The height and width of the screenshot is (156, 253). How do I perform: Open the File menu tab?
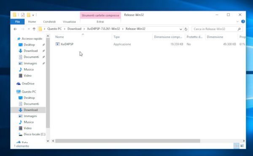(x=17, y=22)
